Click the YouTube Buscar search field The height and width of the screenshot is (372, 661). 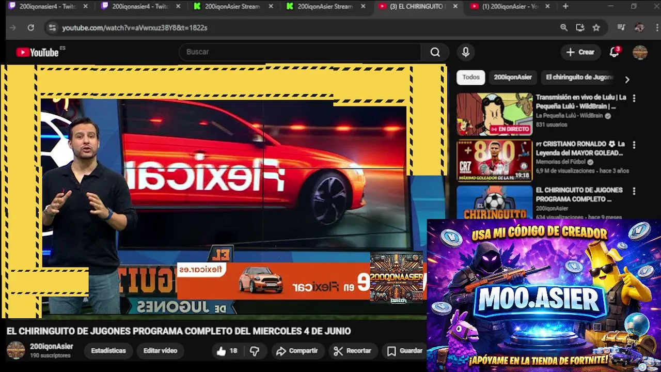pos(300,52)
